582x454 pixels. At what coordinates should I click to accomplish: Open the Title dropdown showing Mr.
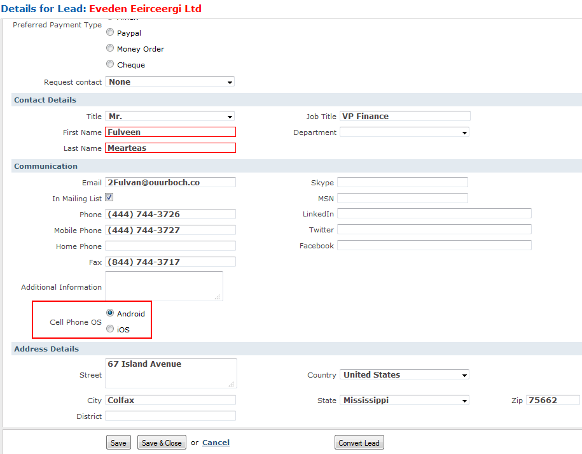170,117
